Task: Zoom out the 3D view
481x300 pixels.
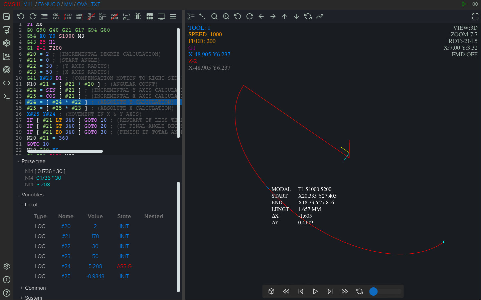Action: coord(214,16)
